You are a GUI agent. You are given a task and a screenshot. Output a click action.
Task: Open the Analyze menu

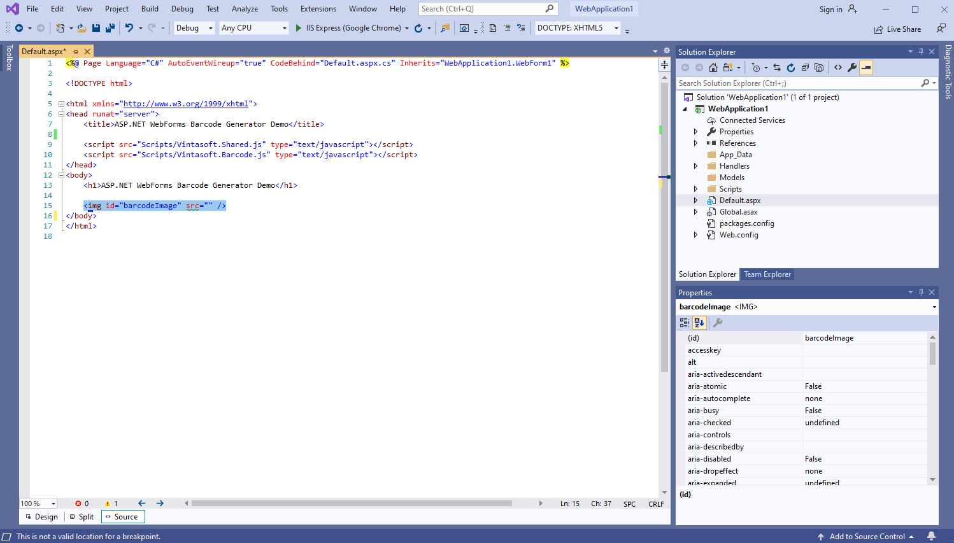pos(245,9)
